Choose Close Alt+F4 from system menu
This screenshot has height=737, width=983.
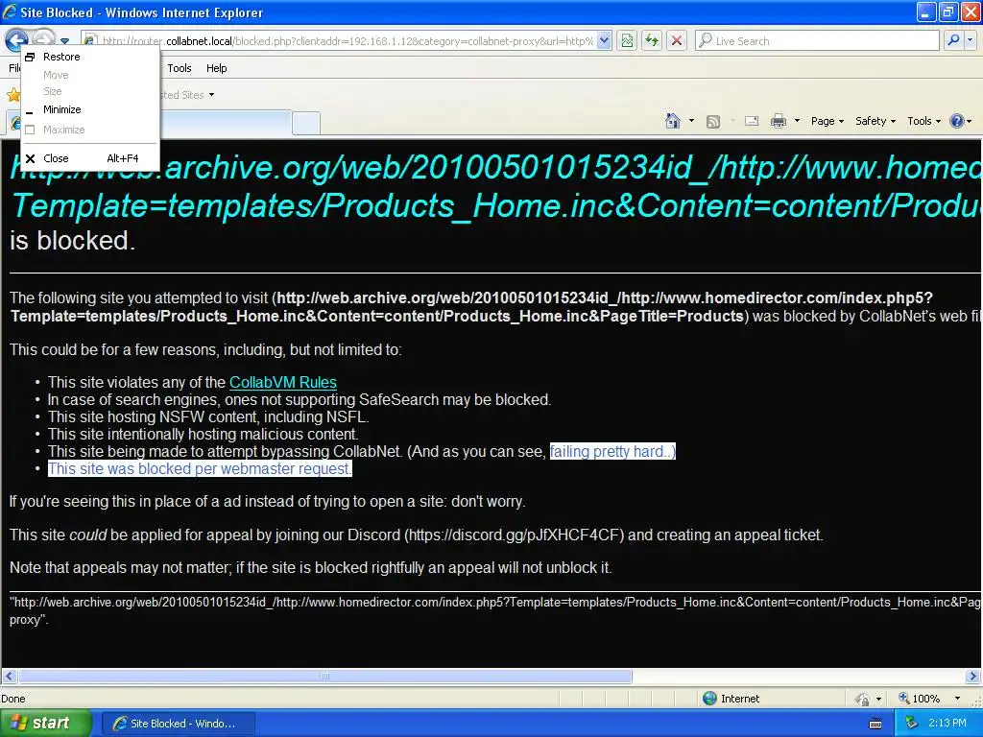pyautogui.click(x=89, y=158)
